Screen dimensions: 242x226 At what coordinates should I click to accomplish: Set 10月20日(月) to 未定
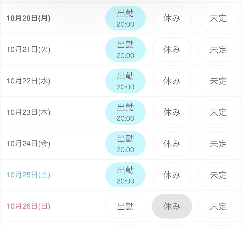[x=218, y=18]
